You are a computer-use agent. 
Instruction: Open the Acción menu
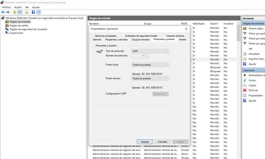click(18, 7)
